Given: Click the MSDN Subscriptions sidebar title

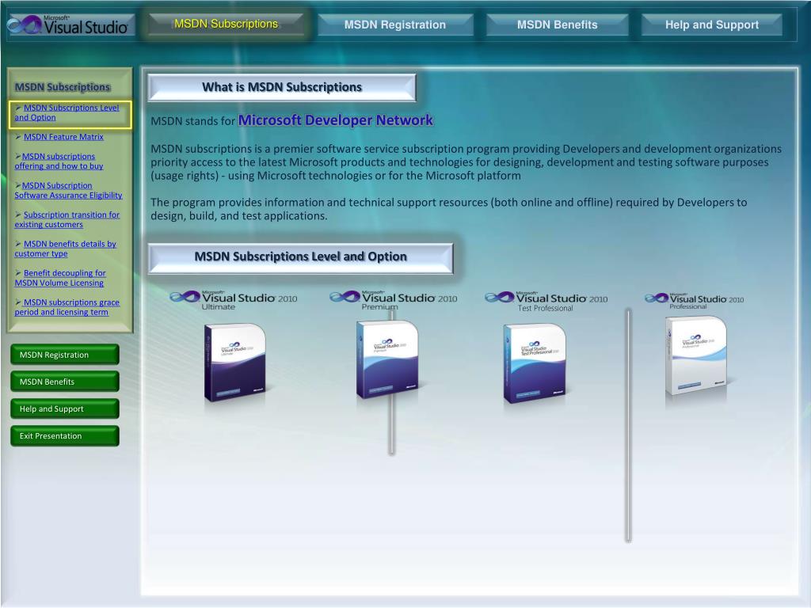Looking at the screenshot, I should (x=63, y=87).
